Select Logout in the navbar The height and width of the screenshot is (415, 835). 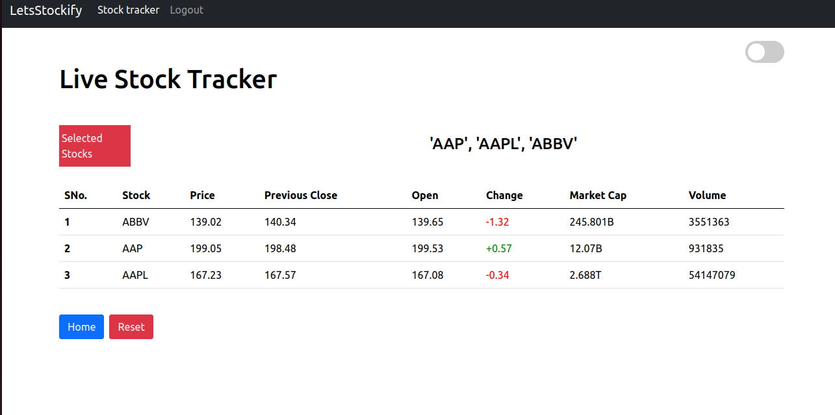click(x=186, y=10)
